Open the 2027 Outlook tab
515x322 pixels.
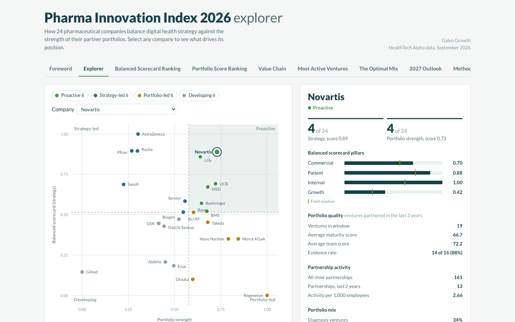tap(426, 69)
